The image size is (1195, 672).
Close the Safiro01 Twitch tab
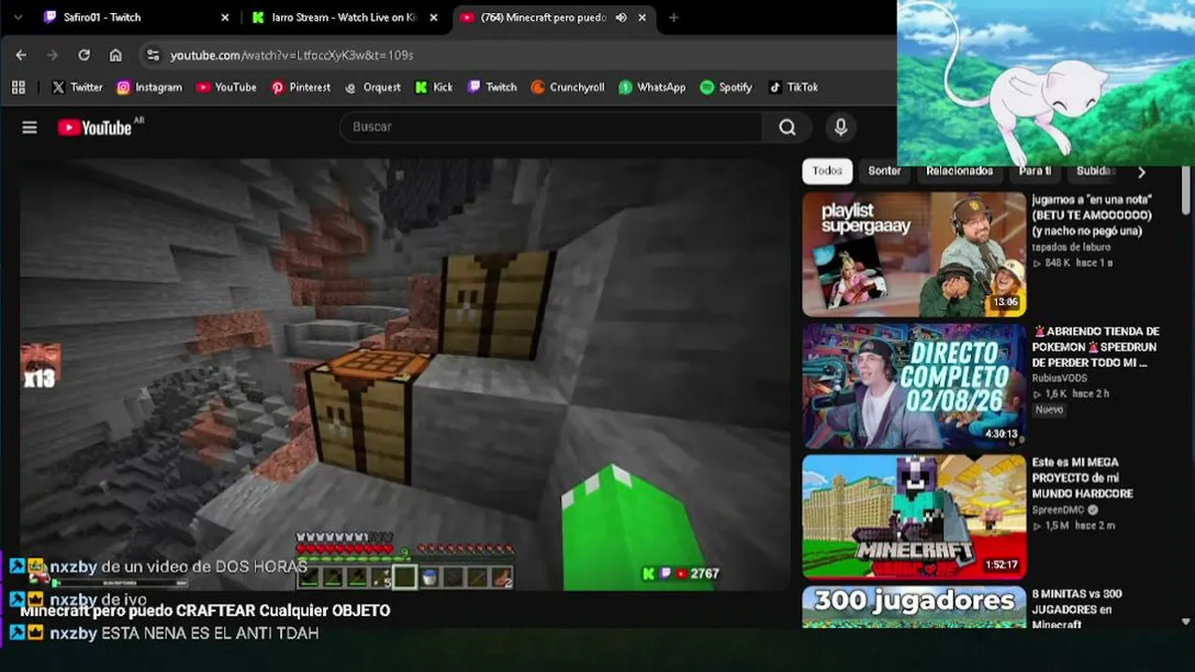click(225, 18)
